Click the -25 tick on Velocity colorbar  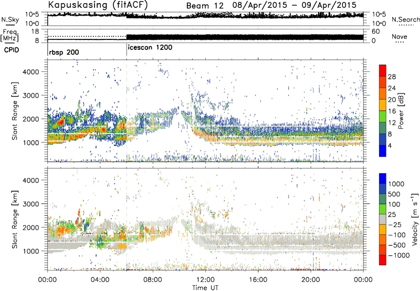[395, 224]
